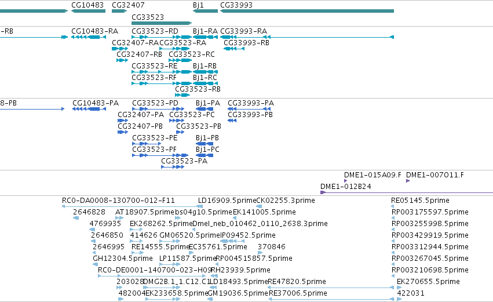Select feature 4769935
This screenshot has height=302, width=493.
tap(92, 230)
